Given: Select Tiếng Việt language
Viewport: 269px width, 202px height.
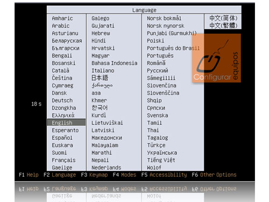Looking at the screenshot, I should click(x=161, y=160).
